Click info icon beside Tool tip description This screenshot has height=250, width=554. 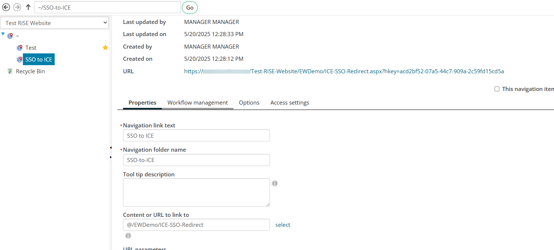(275, 183)
